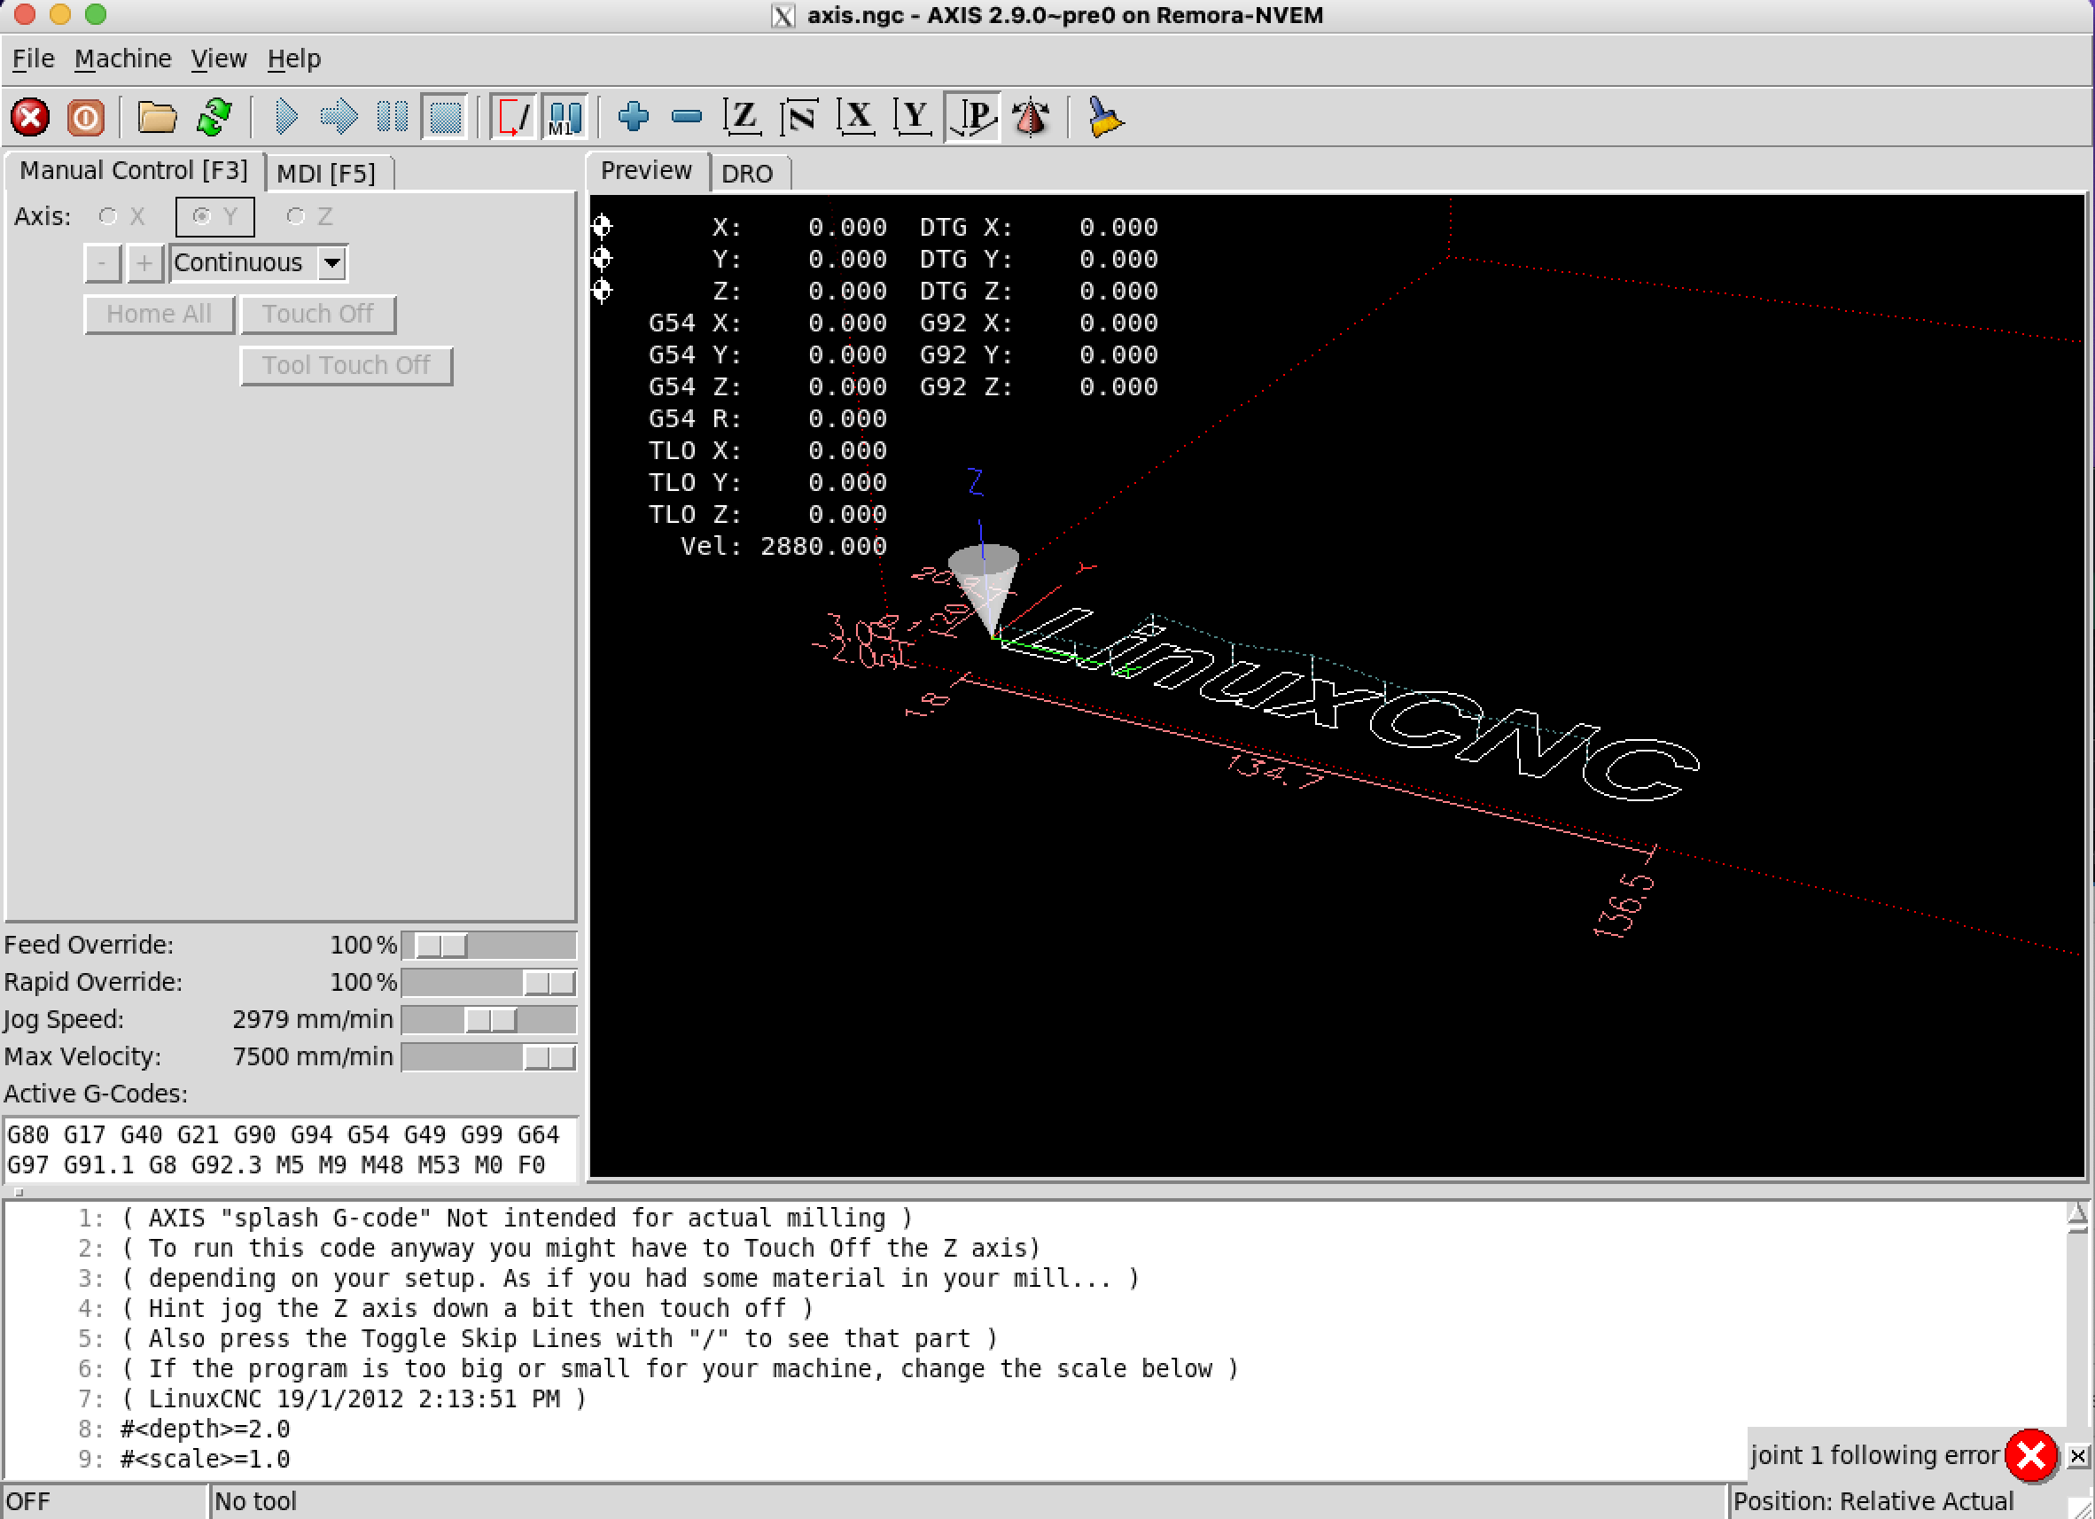Click the jog plus button
Screen dimensions: 2095x1519
coord(145,263)
